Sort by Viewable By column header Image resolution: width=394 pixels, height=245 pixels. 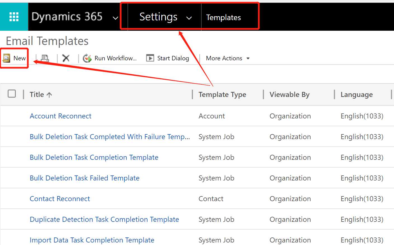[x=289, y=95]
